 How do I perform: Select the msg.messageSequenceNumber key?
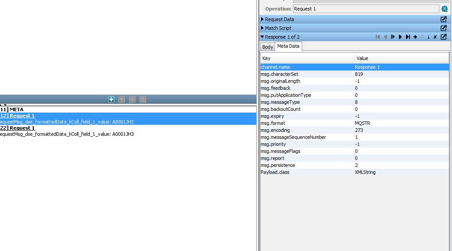click(x=293, y=137)
